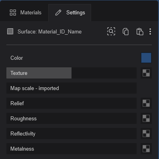Open the Reflectivity map checker icon
This screenshot has height=159, width=159.
(146, 133)
